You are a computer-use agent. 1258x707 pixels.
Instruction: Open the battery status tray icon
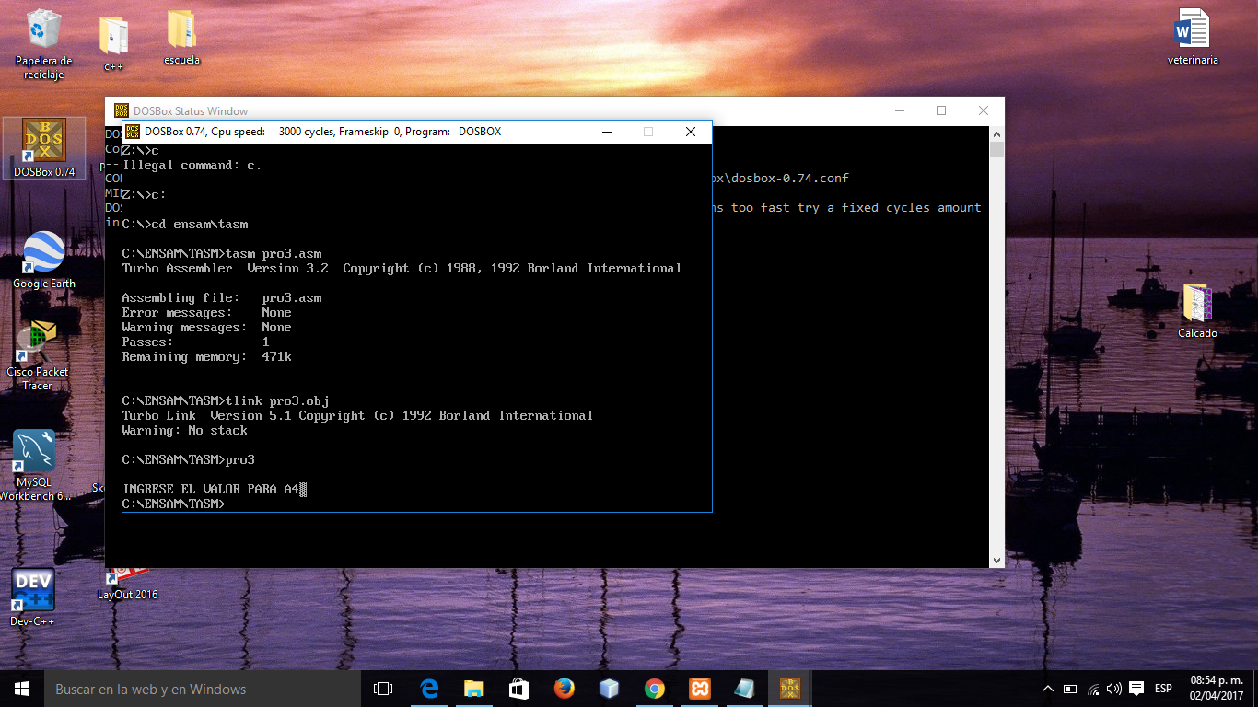pyautogui.click(x=1070, y=689)
